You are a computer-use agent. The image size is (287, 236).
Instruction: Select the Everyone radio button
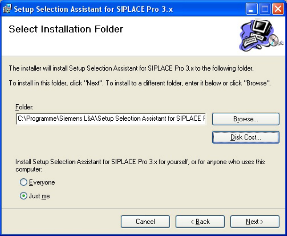24,182
